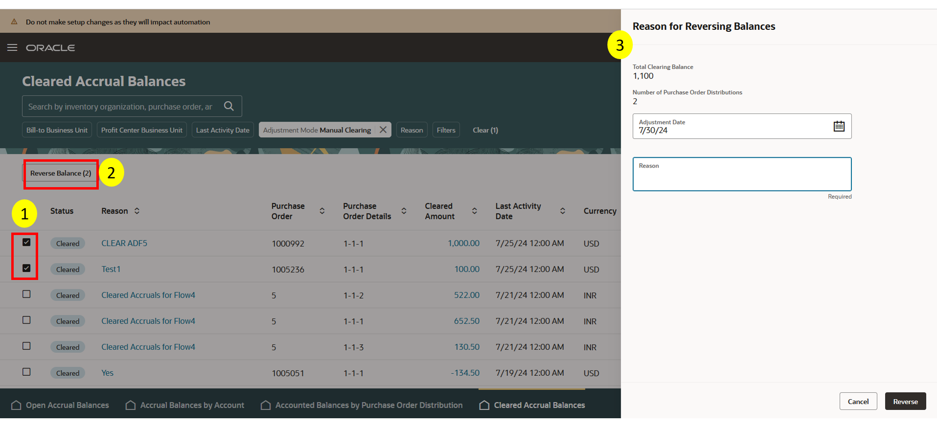Click the Total Clearing Balance value 1,100
937x429 pixels.
point(643,76)
